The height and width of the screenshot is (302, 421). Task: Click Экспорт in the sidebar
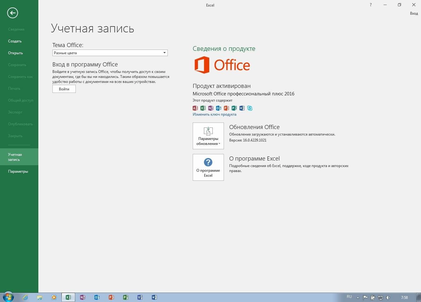[x=15, y=112]
